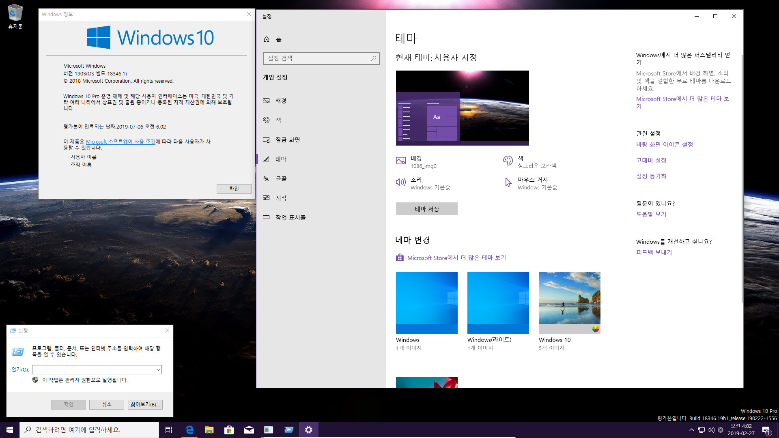Open the 'Microsoft Store에서 더 많은 테마 보기' link
Viewport: 779px width, 438px height.
(456, 258)
